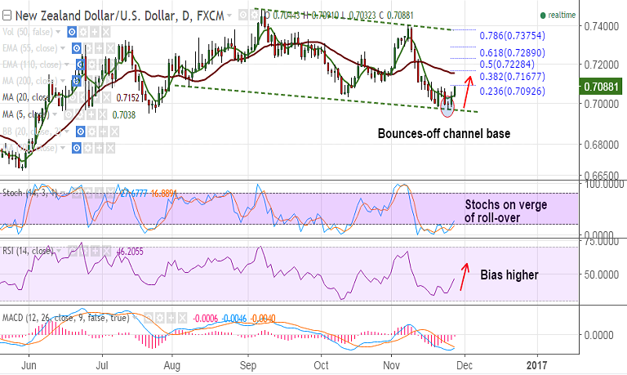Viewport: 627px width, 375px height.
Task: Click the 2017 label on the time axis
Action: point(536,365)
